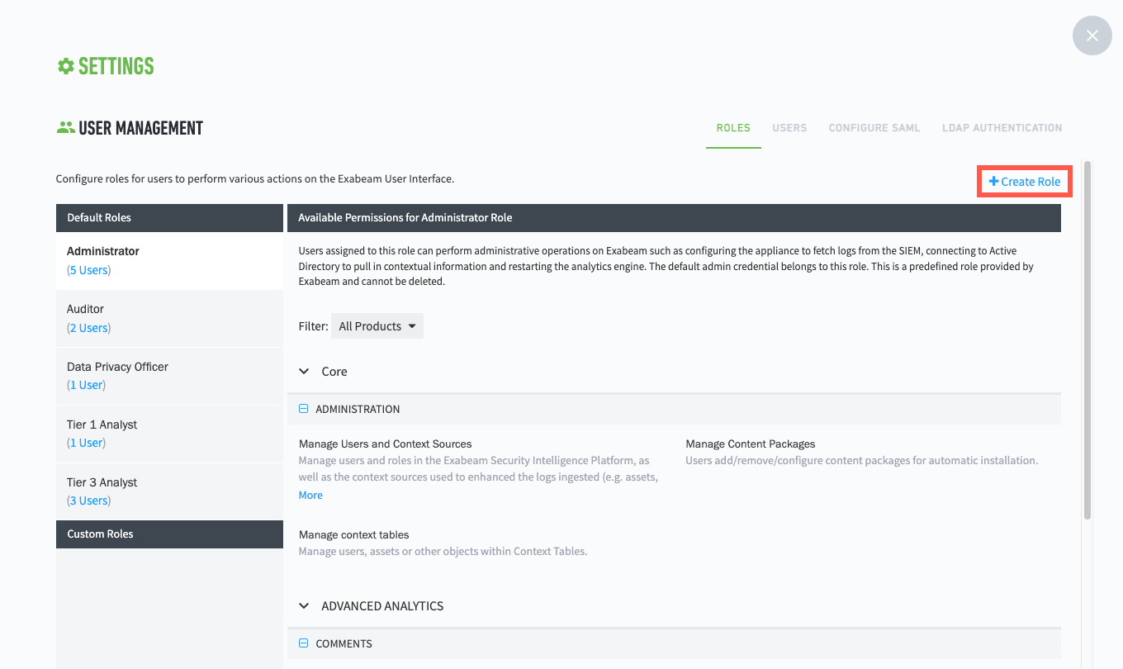Click the Manage Users and Context Sources title
Image resolution: width=1123 pixels, height=669 pixels.
pyautogui.click(x=385, y=444)
